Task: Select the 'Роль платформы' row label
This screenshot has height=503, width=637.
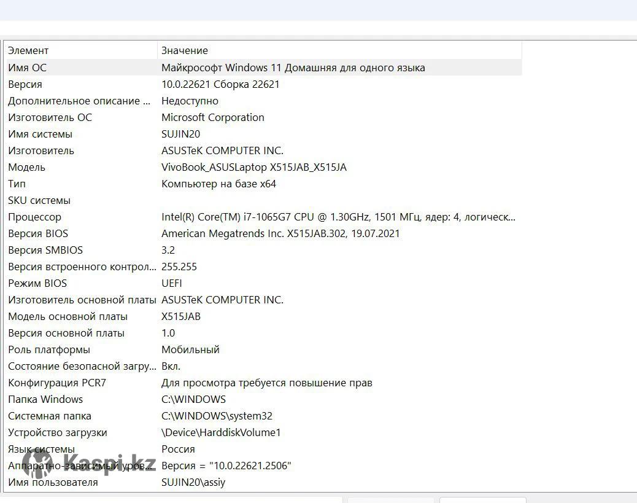Action: pos(49,349)
